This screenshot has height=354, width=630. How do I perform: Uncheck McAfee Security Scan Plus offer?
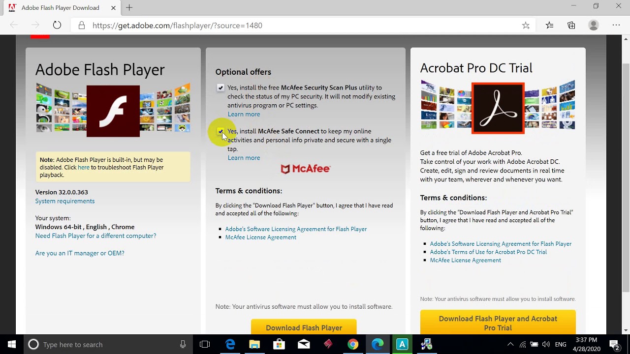220,88
